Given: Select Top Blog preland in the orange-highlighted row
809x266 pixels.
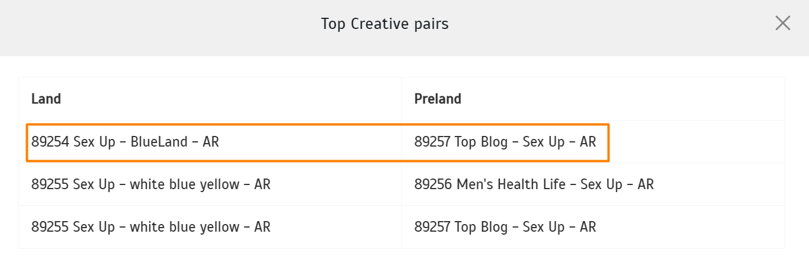Looking at the screenshot, I should pyautogui.click(x=505, y=142).
